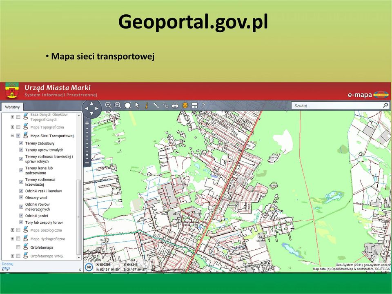Pan the map right with arrow
The height and width of the screenshot is (294, 392).
[97, 109]
